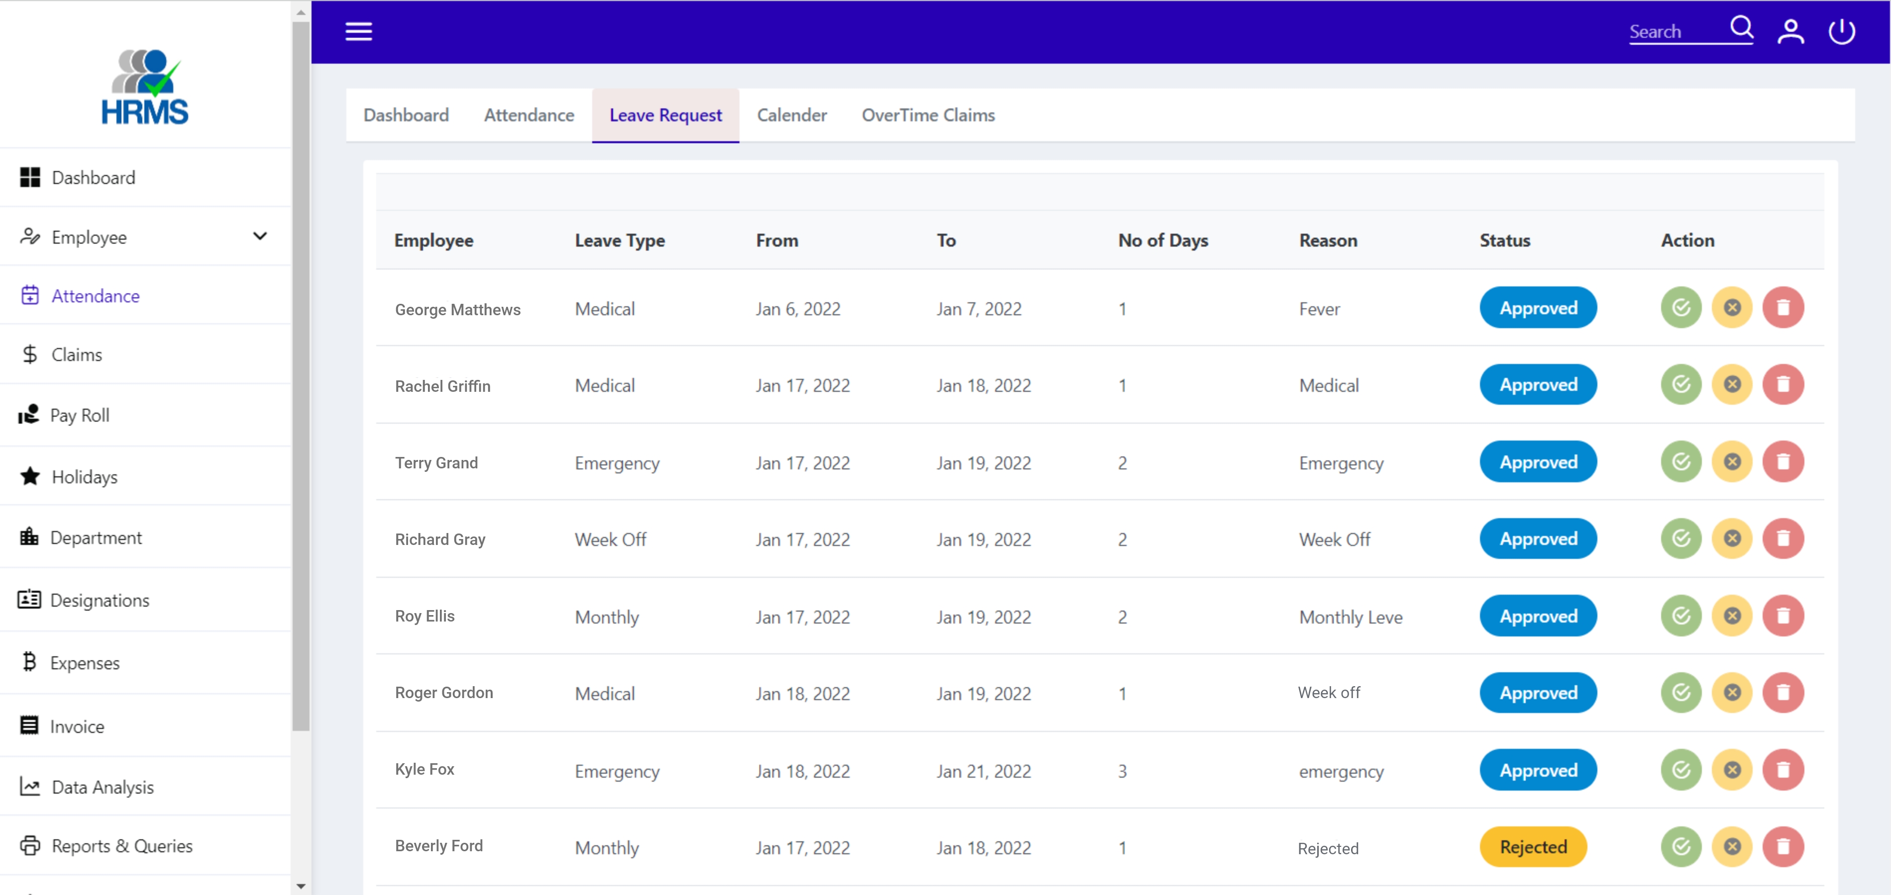The width and height of the screenshot is (1891, 895).
Task: Click Rejected status badge for Beverly Ford
Action: [1533, 847]
